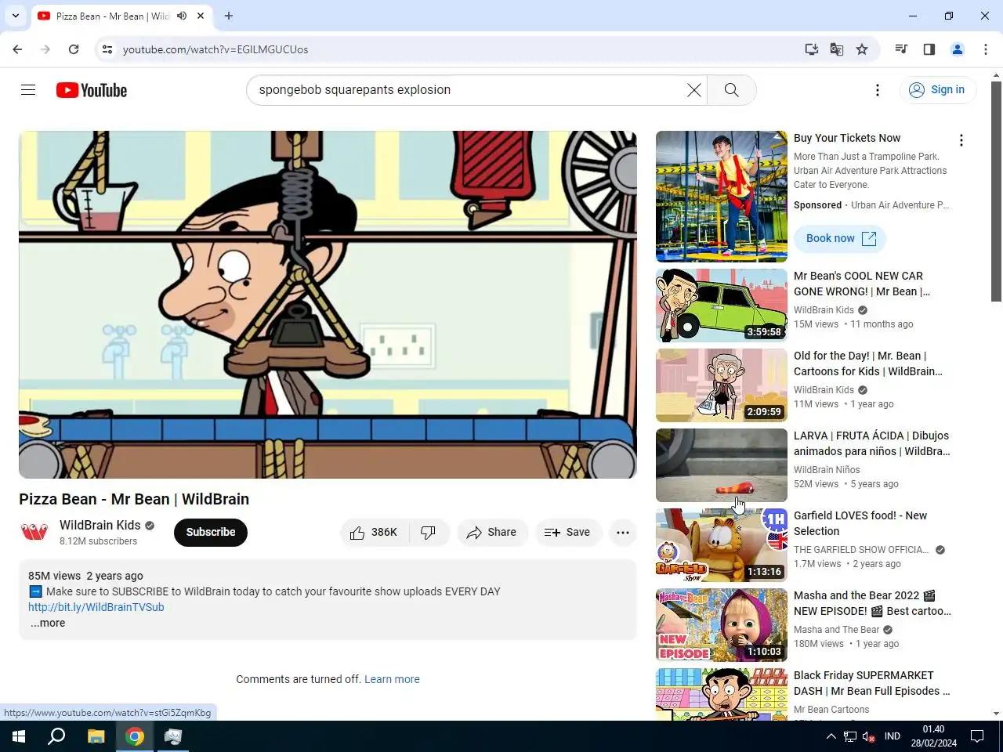Open the YouTube guide hamburger menu
Screen dimensions: 1003x752
[28, 90]
